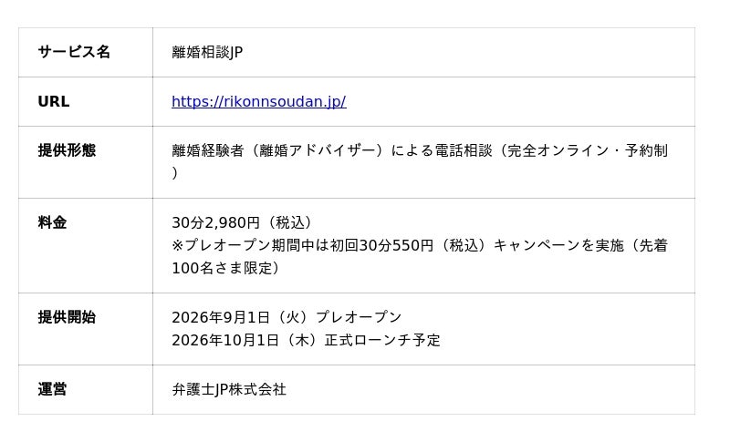Click the サービス名 header cell
Screen dimensions: 730x442
coord(74,52)
